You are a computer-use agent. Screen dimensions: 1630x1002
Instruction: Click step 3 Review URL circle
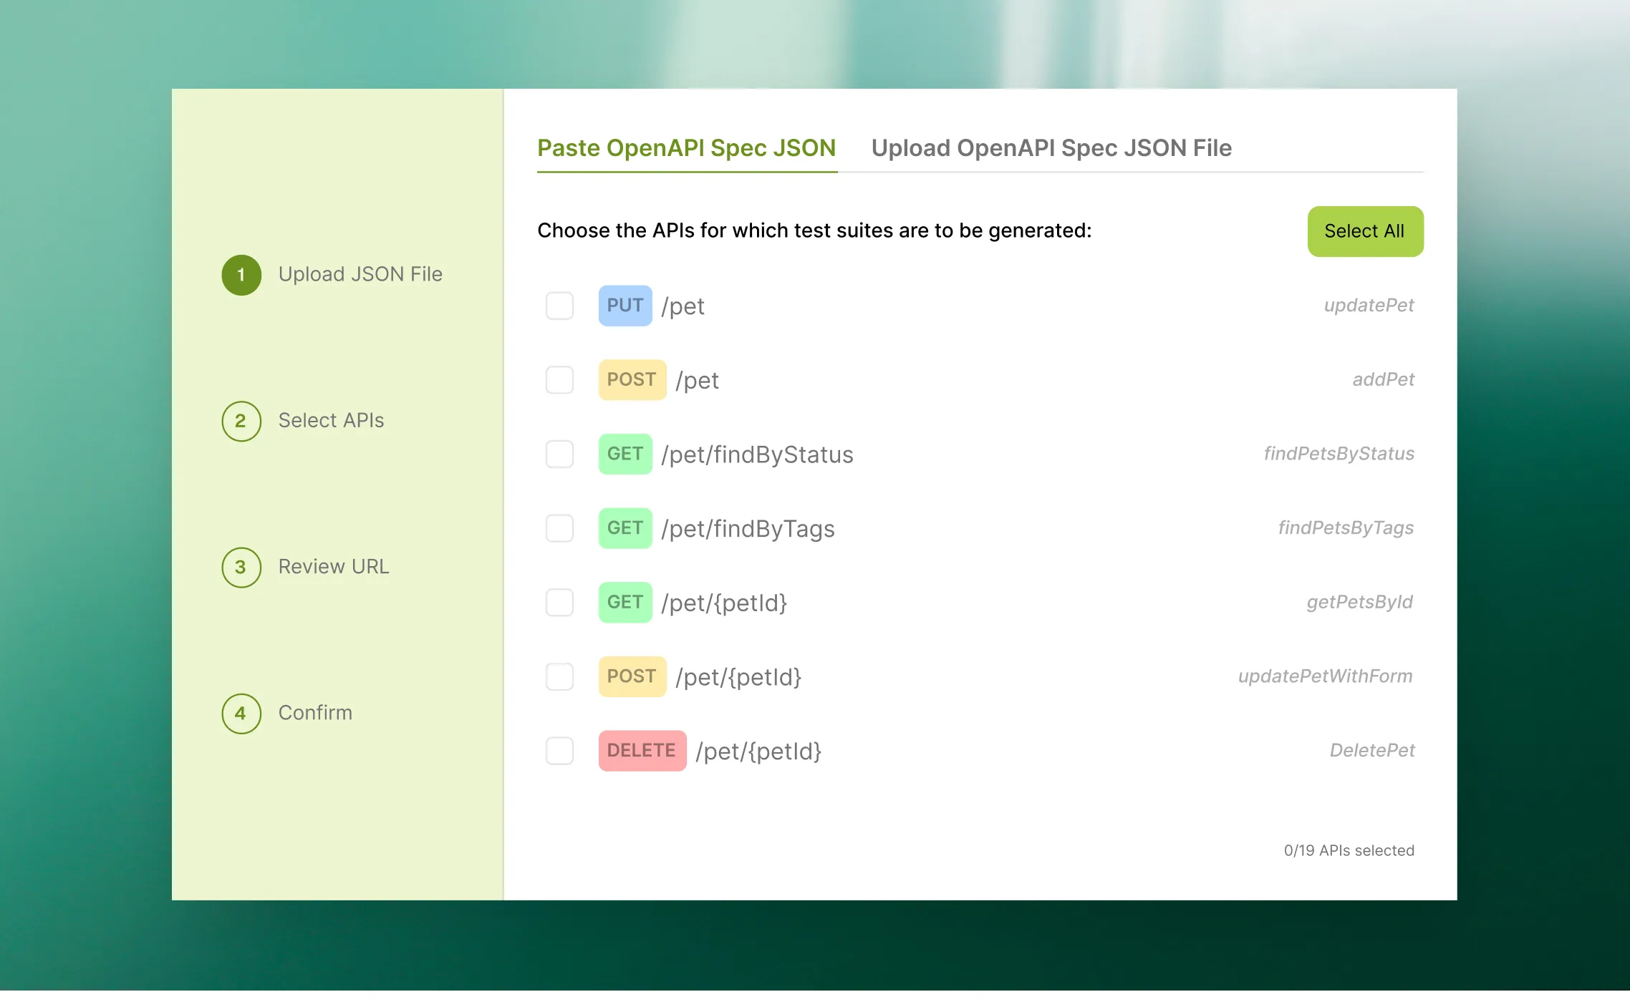point(241,567)
